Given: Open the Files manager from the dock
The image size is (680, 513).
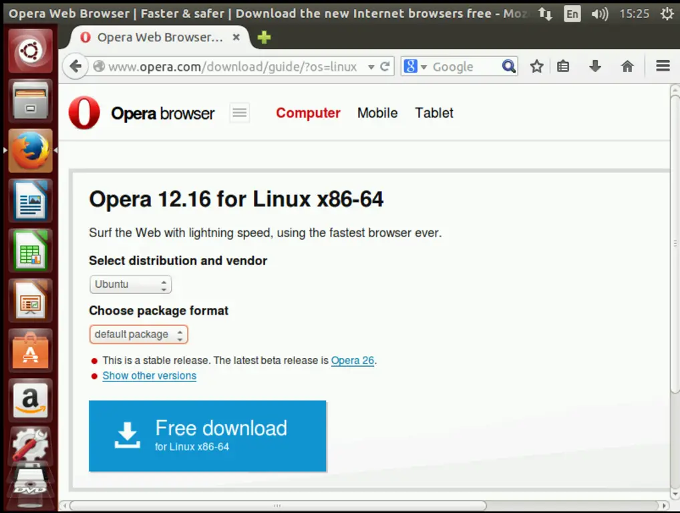Looking at the screenshot, I should point(30,101).
